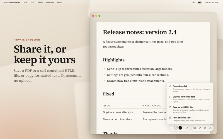Click the Thu 1 Oct 9:41 clock

tap(212, 3)
